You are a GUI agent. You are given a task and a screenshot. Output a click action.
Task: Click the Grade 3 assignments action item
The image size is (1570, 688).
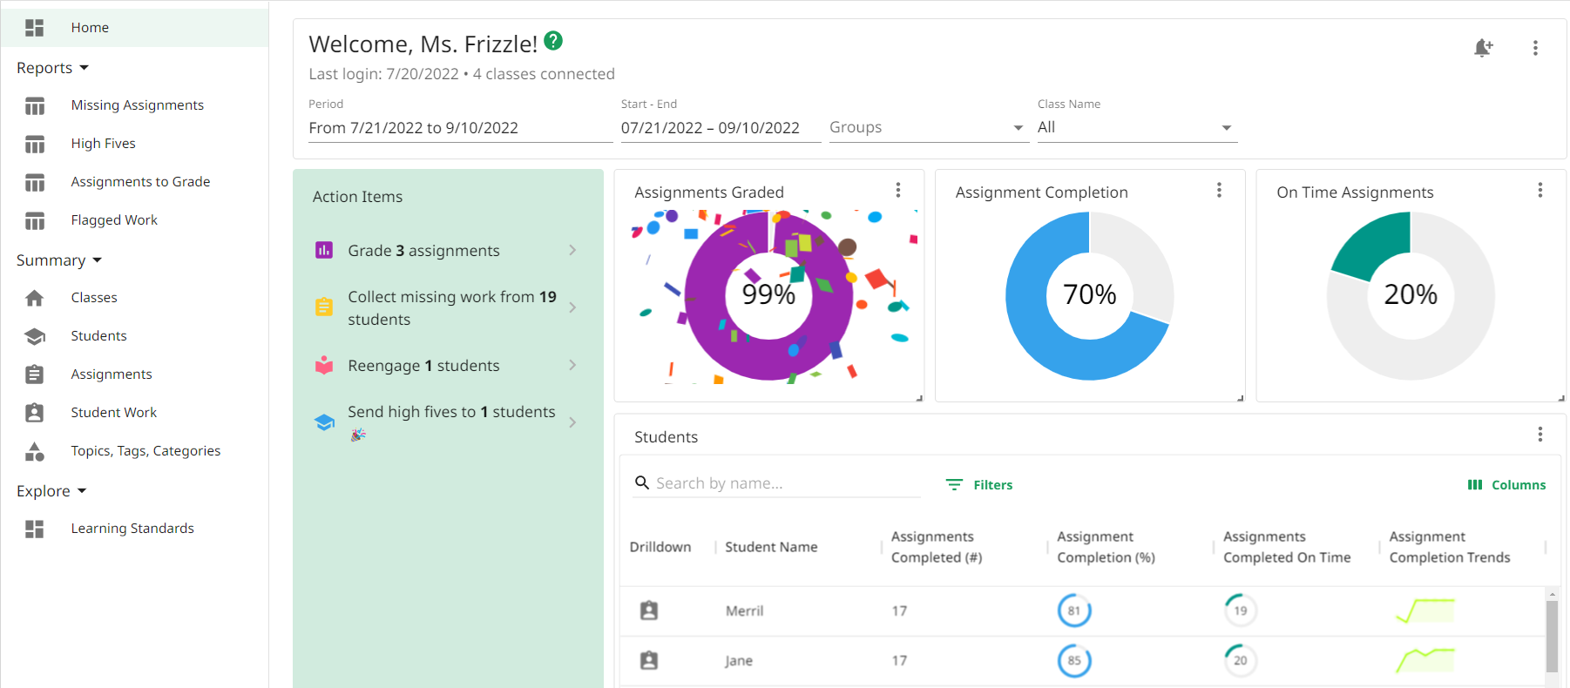click(x=445, y=251)
